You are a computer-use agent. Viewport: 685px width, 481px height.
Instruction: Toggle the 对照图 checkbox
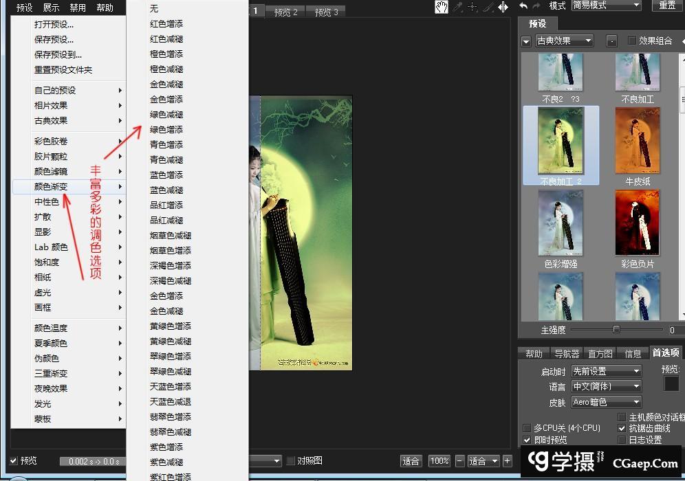point(291,460)
